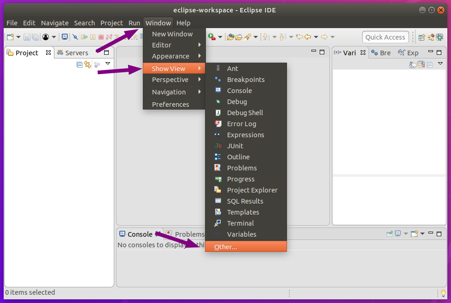Open the Variables View Menu triangle
The height and width of the screenshot is (303, 451).
[440, 63]
